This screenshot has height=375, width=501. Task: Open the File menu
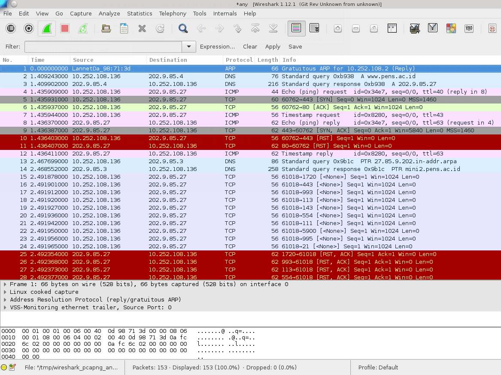click(x=8, y=13)
